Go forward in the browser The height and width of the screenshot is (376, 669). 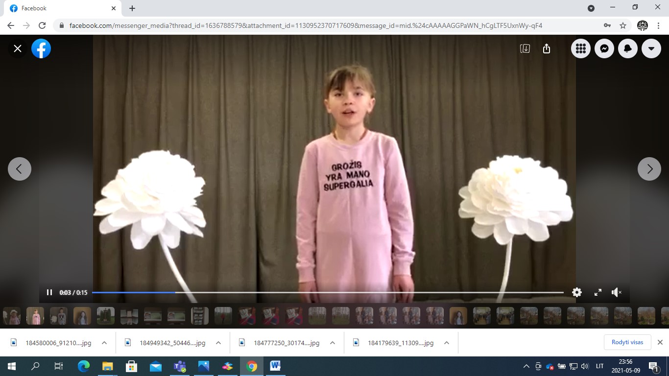point(26,25)
